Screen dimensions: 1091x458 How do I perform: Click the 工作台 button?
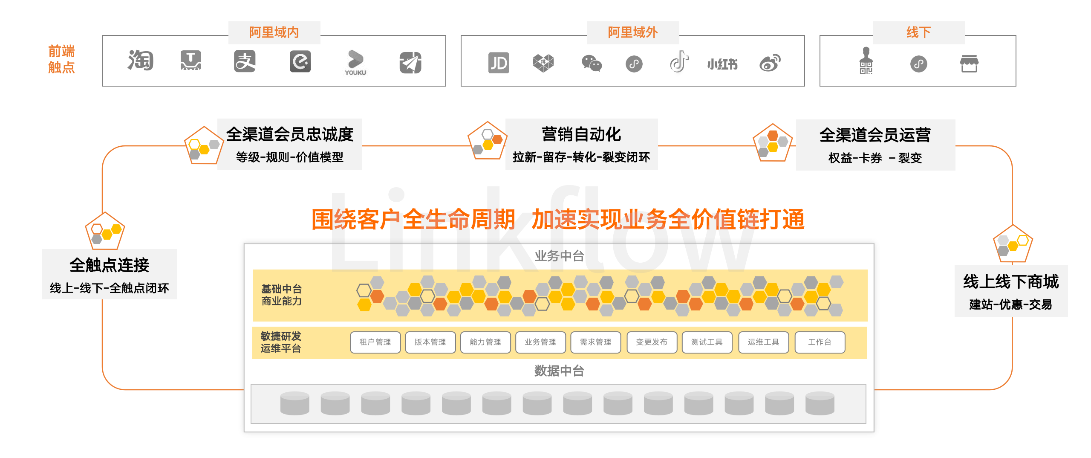pos(820,342)
